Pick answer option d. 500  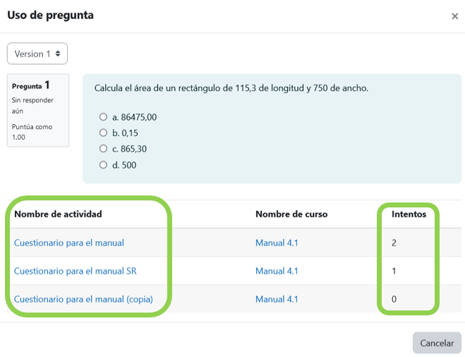point(104,165)
